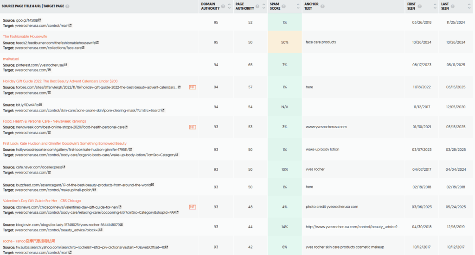Open the Domain Authority help tooltip icon
This screenshot has width=475, height=255.
tap(223, 6)
